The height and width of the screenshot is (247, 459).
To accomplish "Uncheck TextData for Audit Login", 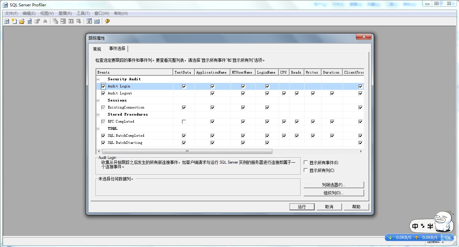I will [x=184, y=86].
